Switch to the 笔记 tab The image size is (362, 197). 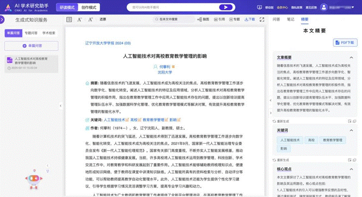pyautogui.click(x=290, y=19)
